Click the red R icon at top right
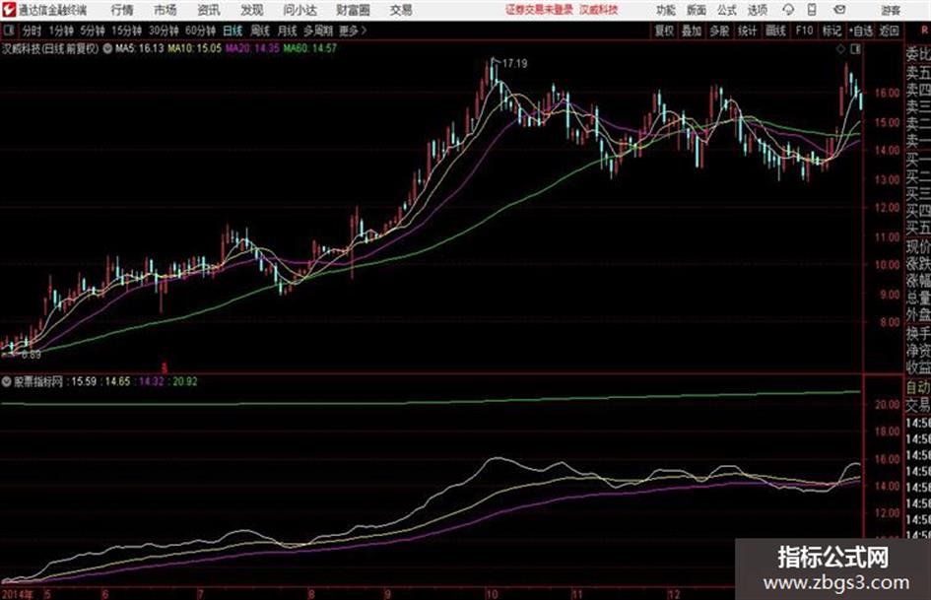Screen dimensions: 931x600 tap(924, 31)
